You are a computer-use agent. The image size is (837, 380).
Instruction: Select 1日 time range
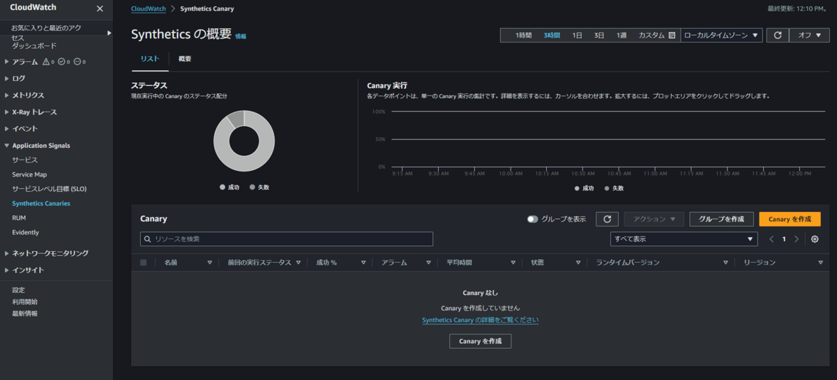577,35
